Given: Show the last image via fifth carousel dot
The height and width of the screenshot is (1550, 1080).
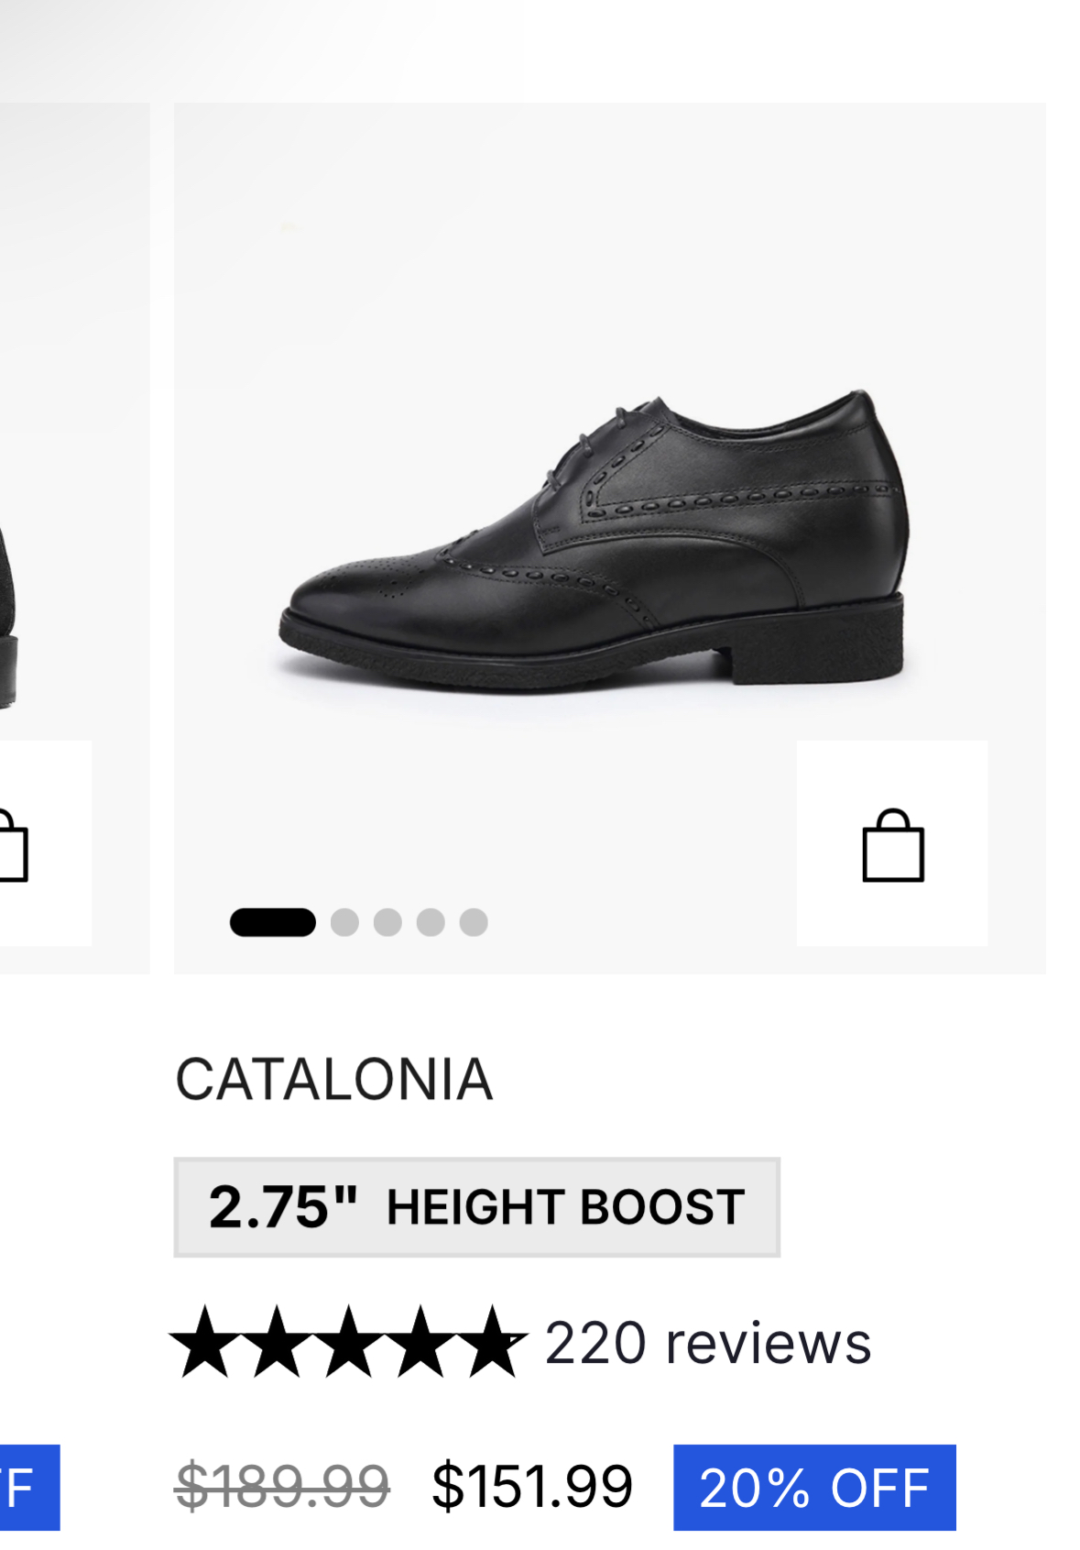Looking at the screenshot, I should pos(474,922).
